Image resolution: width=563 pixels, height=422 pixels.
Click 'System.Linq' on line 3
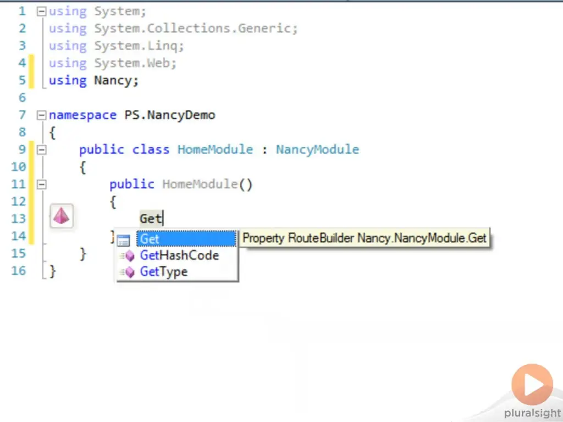coord(135,46)
